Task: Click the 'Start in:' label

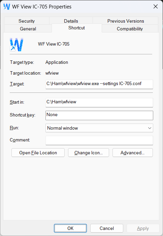Action: pyautogui.click(x=17, y=102)
